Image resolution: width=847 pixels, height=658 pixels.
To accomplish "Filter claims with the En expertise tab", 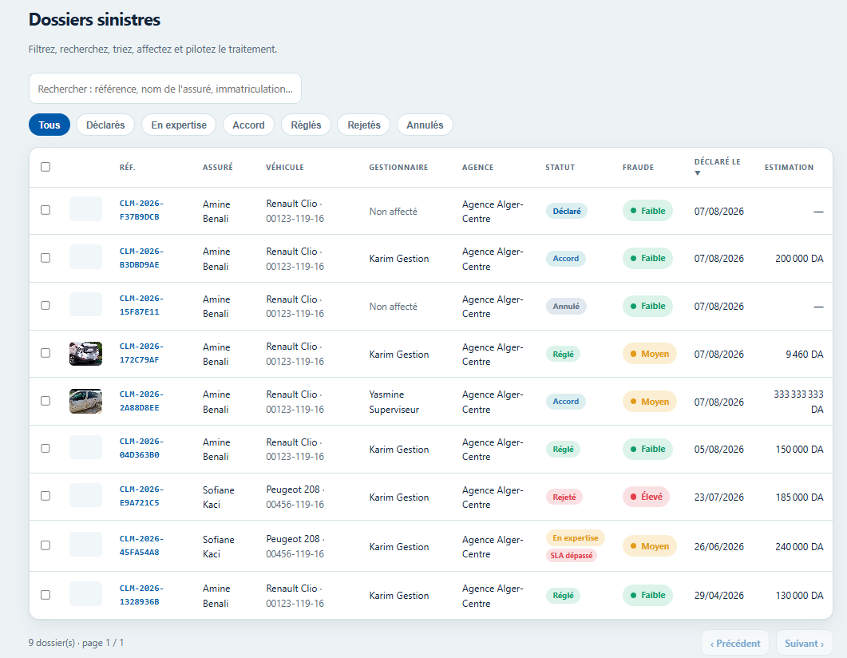I will [x=179, y=125].
